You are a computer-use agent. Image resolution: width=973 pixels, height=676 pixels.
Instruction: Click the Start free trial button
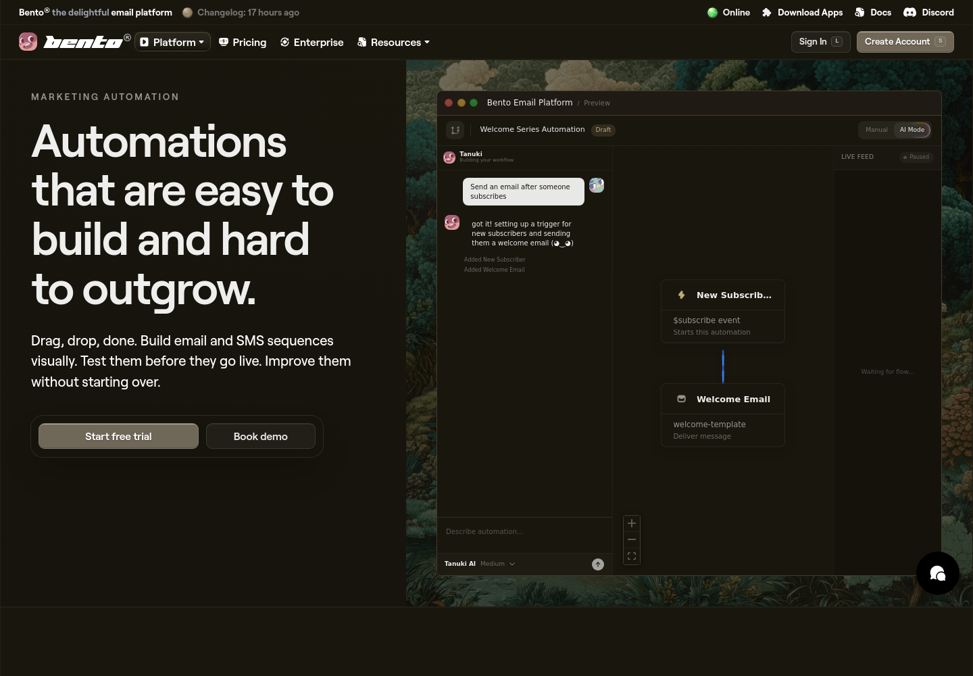[118, 437]
